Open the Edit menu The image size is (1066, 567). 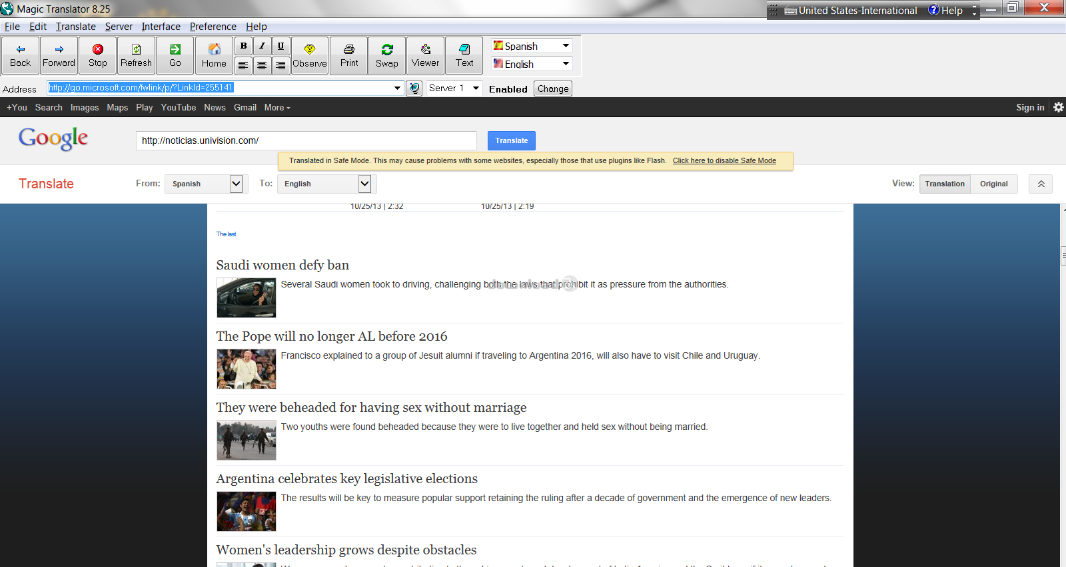[38, 27]
